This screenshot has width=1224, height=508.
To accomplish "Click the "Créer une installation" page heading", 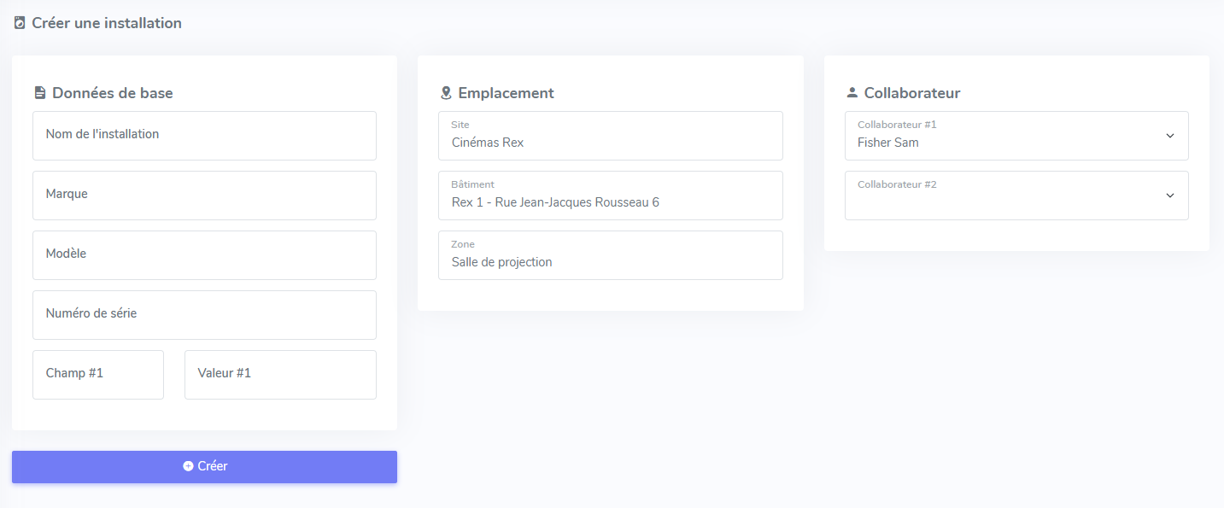I will [x=107, y=23].
